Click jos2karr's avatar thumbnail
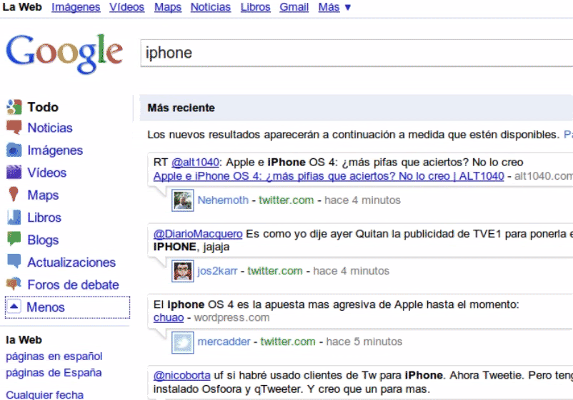The width and height of the screenshot is (573, 400). click(x=183, y=271)
